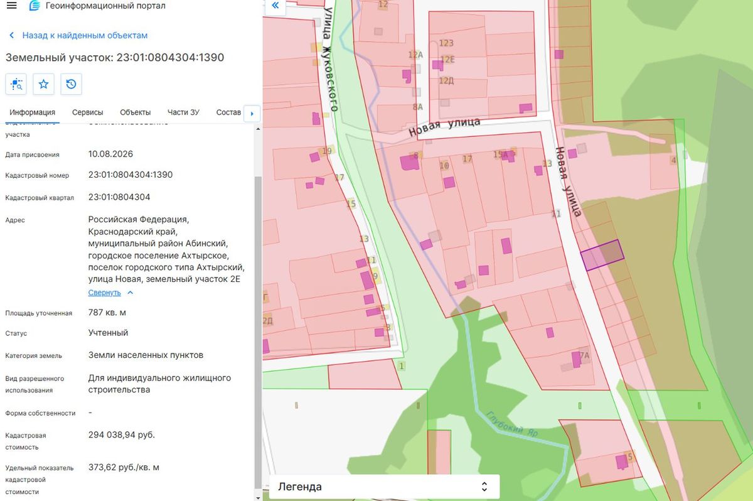The image size is (753, 501).
Task: Click the Форма собственности label
Action: coord(40,413)
